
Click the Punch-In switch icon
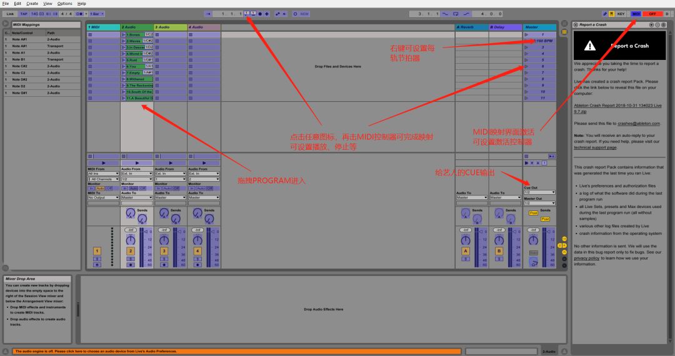446,14
